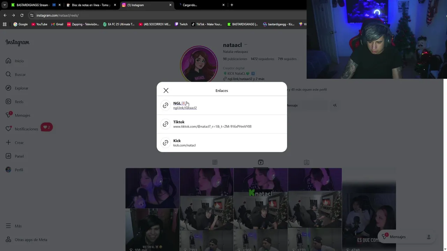Switch to Bloc de notas en línea tab

tap(91, 5)
